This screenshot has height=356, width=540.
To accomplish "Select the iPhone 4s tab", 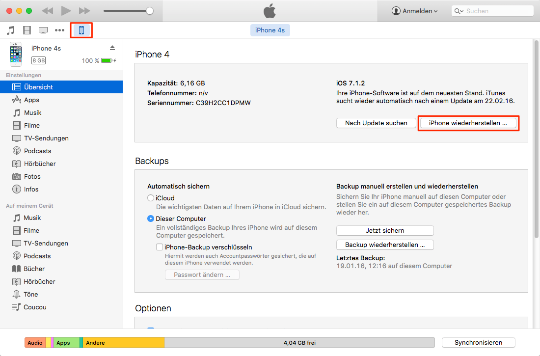I will [x=270, y=30].
